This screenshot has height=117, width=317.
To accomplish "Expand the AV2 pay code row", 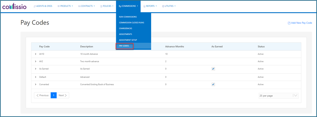I will [36, 61].
